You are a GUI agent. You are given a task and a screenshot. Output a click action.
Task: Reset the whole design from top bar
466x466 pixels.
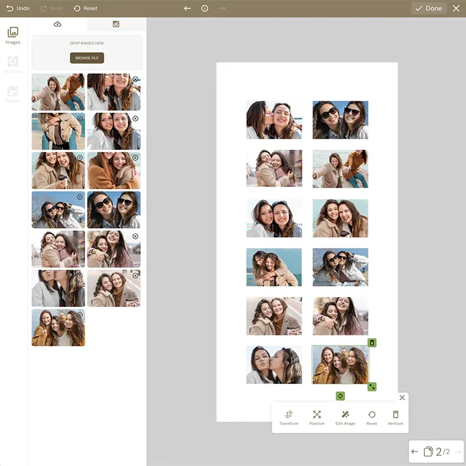point(86,8)
